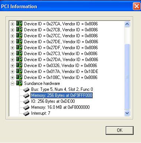The width and height of the screenshot is (141, 143).
Task: Select the row 'Device ID = 0x27DF, Vendor ID = 0x8086'
Action: 61,48
